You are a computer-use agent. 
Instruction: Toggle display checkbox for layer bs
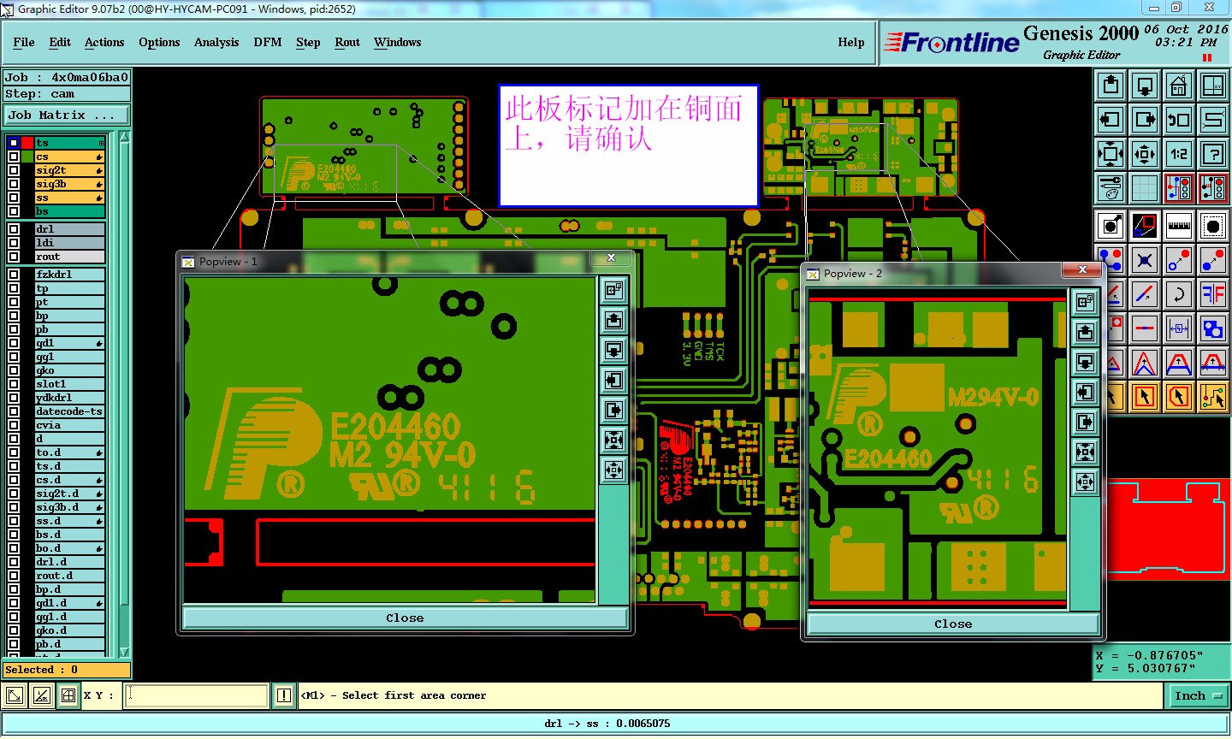coord(14,211)
